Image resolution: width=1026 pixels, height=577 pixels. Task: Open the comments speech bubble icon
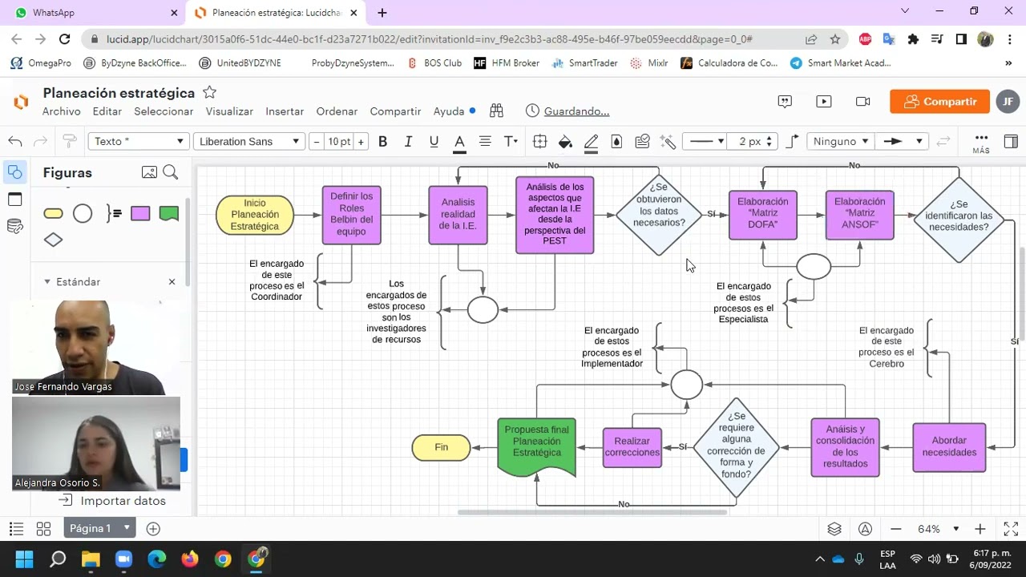pyautogui.click(x=785, y=102)
